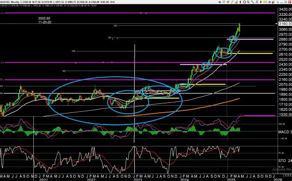The width and height of the screenshot is (292, 181).
Task: Click the orange pencil toolbar icon
Action: pyautogui.click(x=232, y=2)
